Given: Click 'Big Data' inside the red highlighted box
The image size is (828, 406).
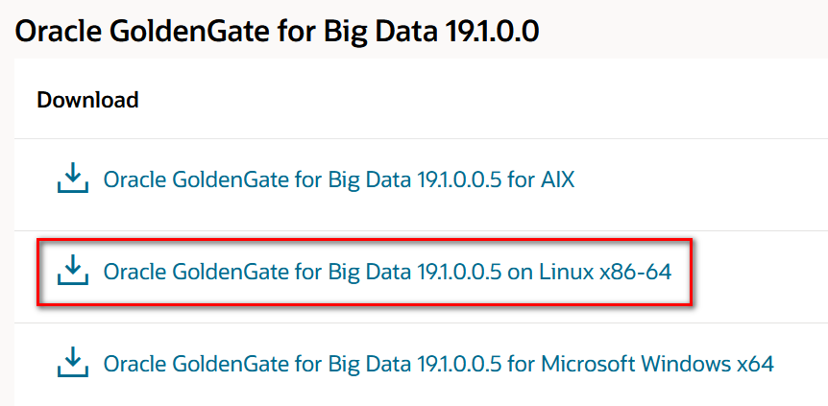Looking at the screenshot, I should [x=367, y=272].
